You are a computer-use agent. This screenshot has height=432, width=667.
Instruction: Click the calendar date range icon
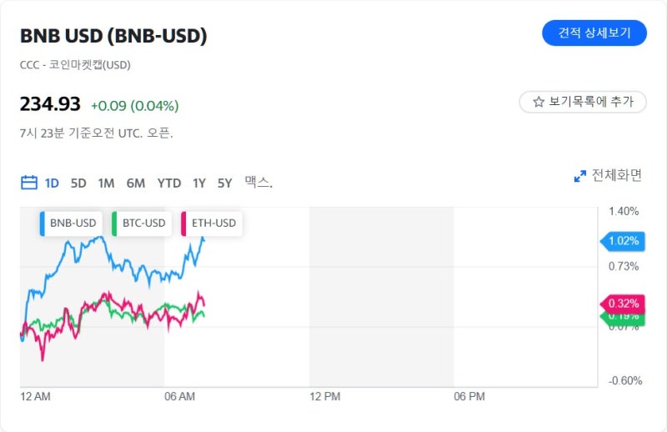coord(29,183)
